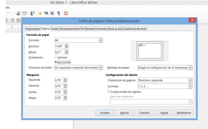Decrease the Abajo margin value
This screenshot has width=208, height=129.
click(x=65, y=99)
